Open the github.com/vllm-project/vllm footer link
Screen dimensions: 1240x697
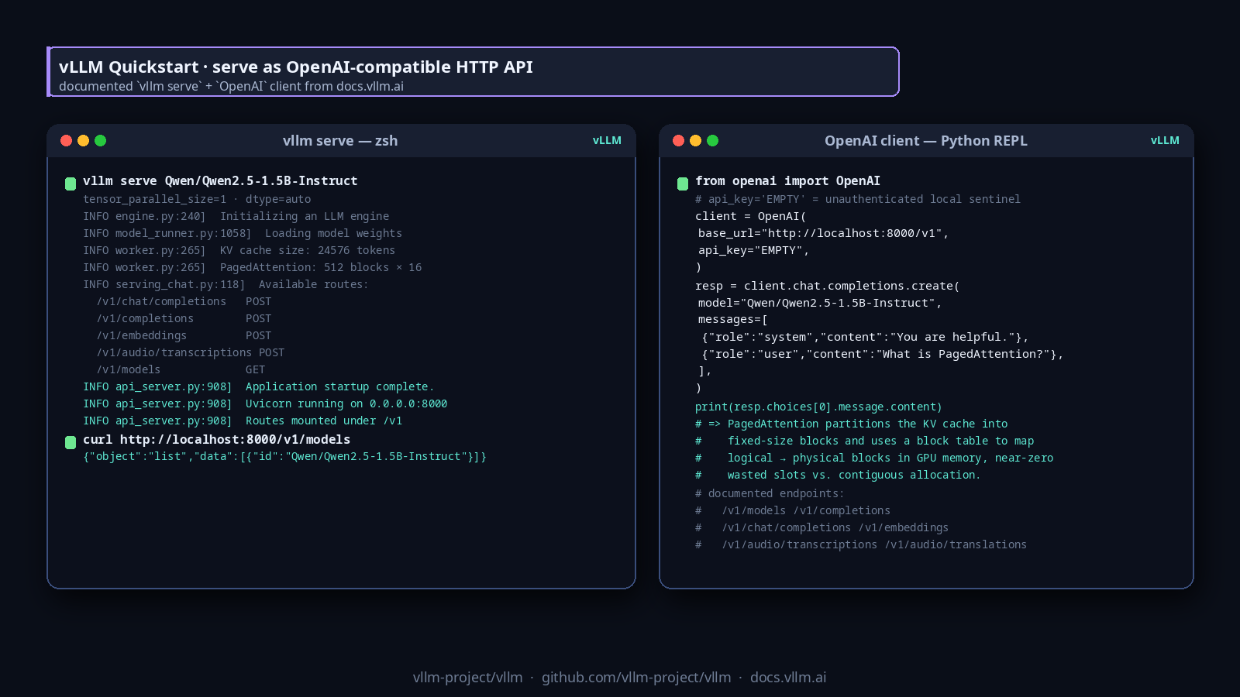636,677
